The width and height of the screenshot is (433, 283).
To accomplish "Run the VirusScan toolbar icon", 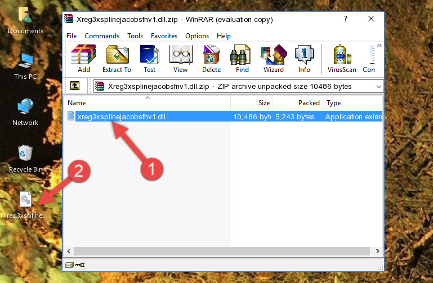I will (342, 59).
